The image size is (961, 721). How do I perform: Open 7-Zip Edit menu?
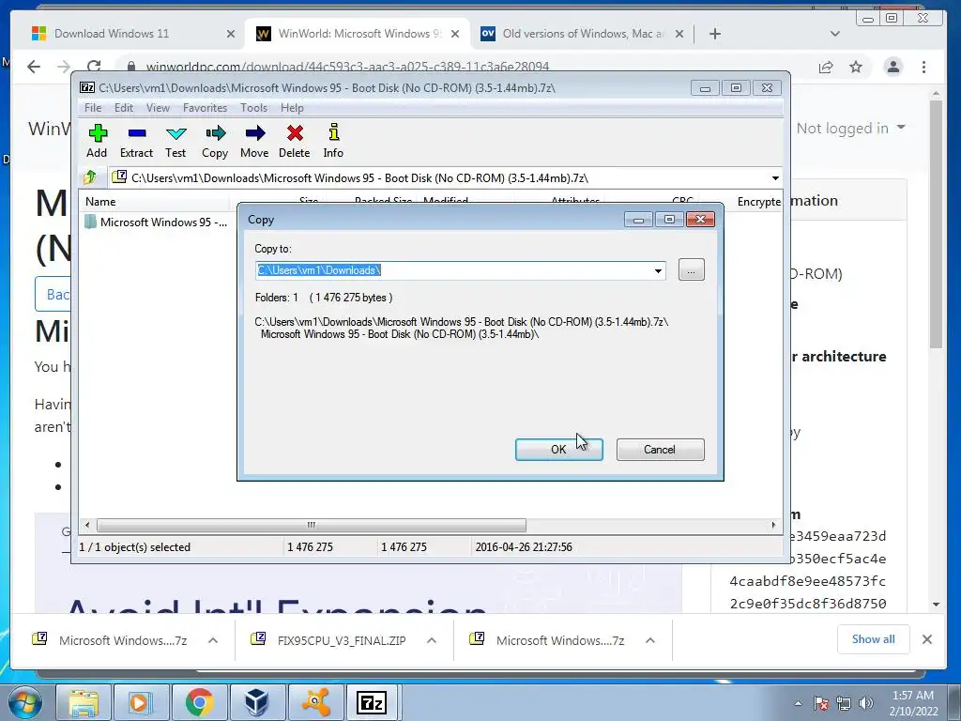click(124, 108)
